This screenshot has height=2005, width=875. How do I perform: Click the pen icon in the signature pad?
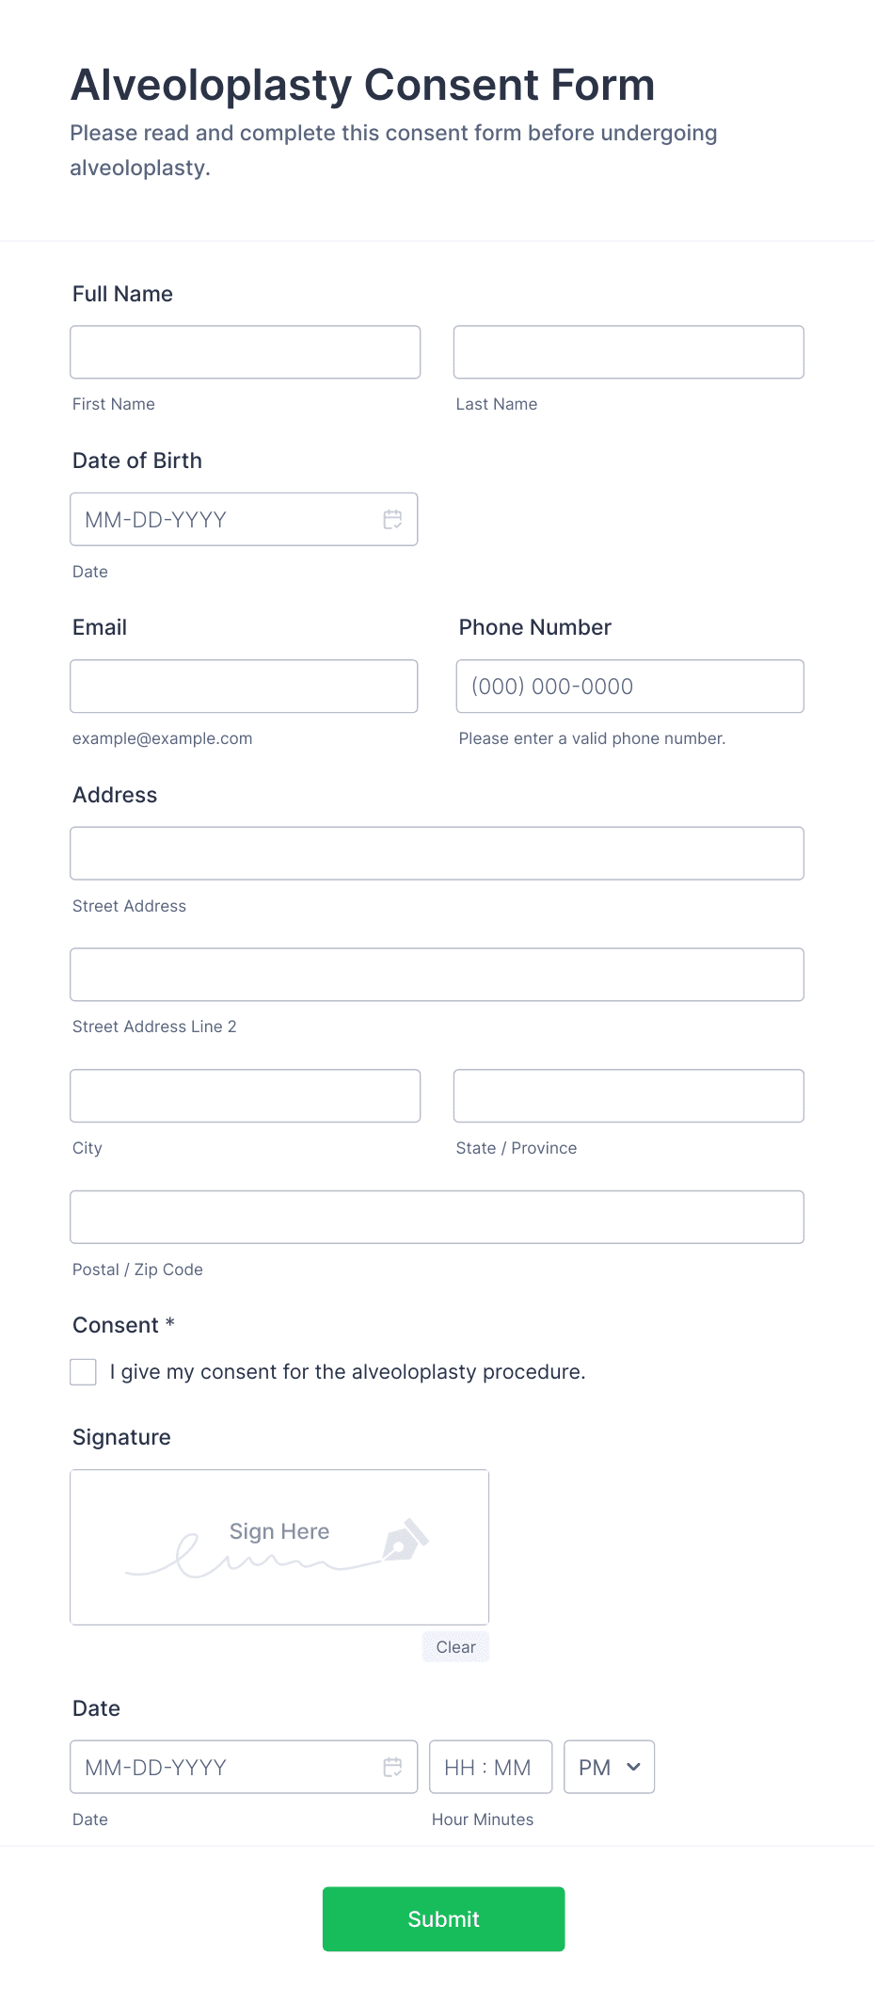pos(405,1540)
